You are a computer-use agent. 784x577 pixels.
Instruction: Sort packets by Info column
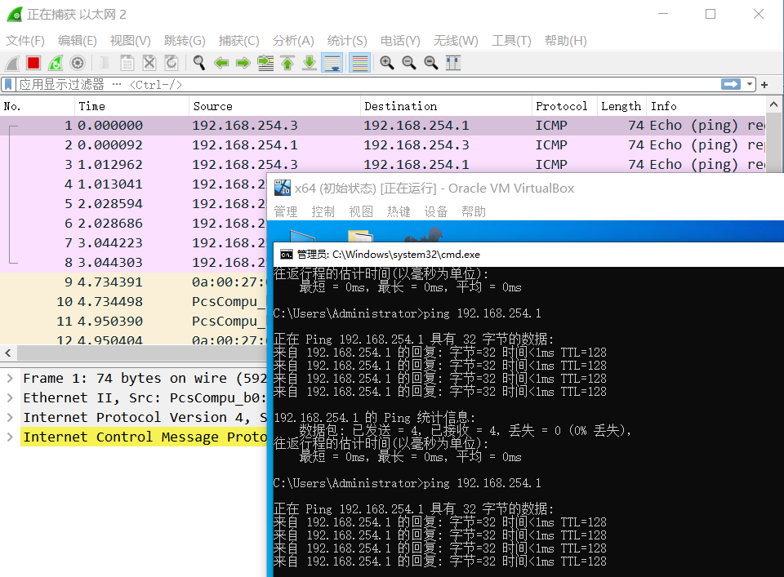click(x=706, y=106)
